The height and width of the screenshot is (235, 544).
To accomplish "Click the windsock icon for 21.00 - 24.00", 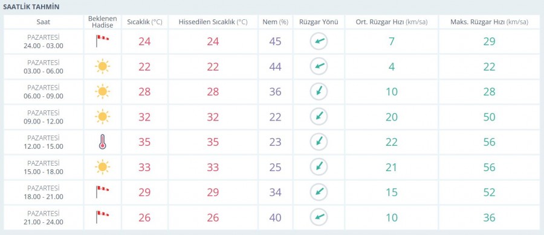I will (102, 218).
